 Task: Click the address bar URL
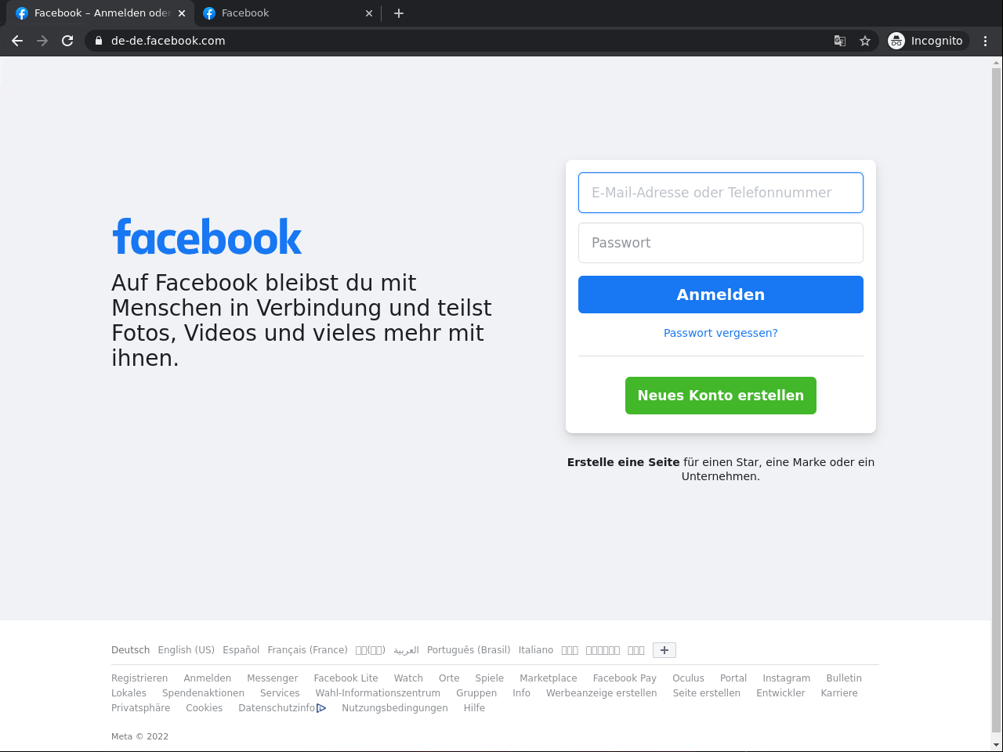pyautogui.click(x=168, y=41)
